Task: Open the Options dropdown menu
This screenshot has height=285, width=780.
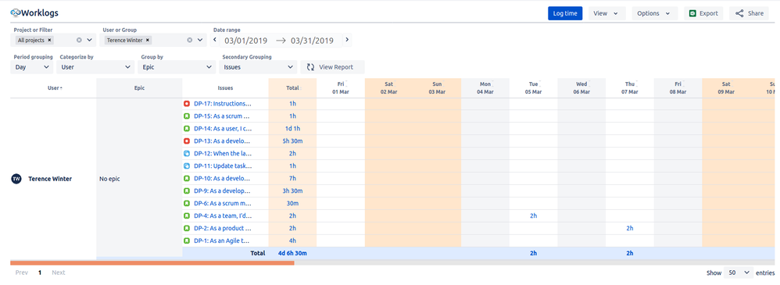Action: click(x=655, y=13)
